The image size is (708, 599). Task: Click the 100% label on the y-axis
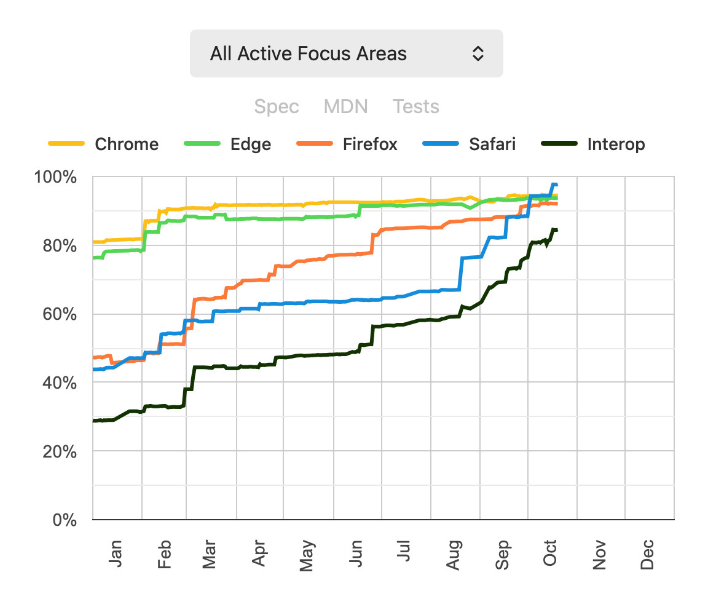[x=56, y=178]
